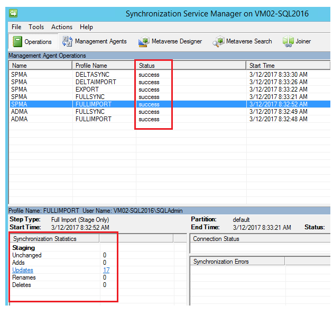Click the Metaverse Designer cube icon
This screenshot has height=314, width=333.
pos(144,41)
